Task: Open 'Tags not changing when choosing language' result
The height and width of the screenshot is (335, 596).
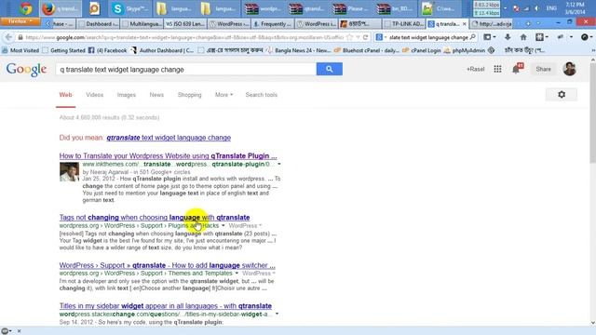Action: [155, 217]
